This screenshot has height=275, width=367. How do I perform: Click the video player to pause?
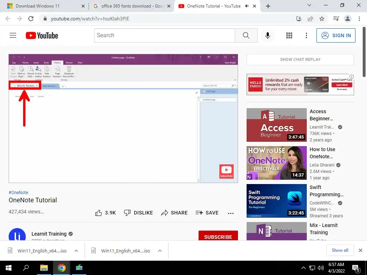point(123,118)
